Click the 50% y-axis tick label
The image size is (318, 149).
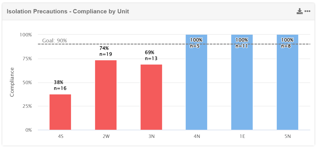click(x=25, y=82)
